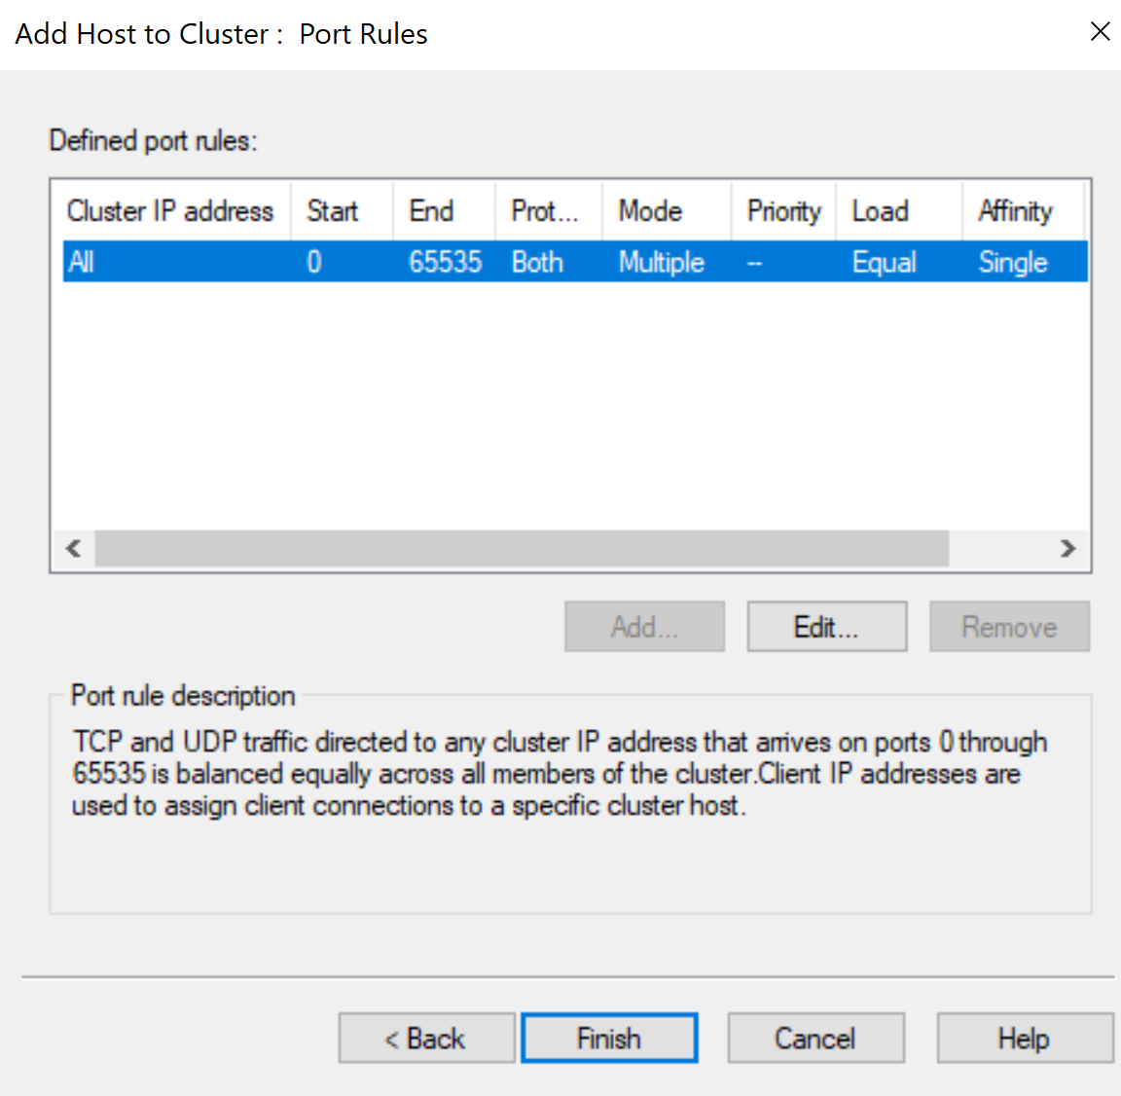Click the Priority column header
This screenshot has height=1096, width=1121.
pyautogui.click(x=783, y=211)
